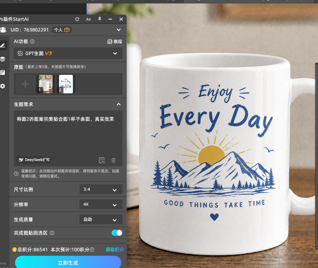Click the 立即生成 generate button
Screen dimensions: 318x268
coord(68,263)
